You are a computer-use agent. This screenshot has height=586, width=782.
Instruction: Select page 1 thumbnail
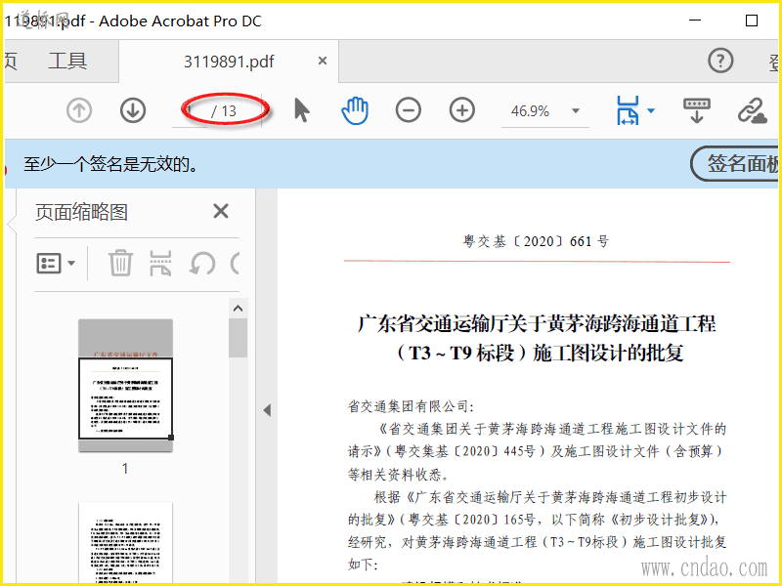point(126,386)
